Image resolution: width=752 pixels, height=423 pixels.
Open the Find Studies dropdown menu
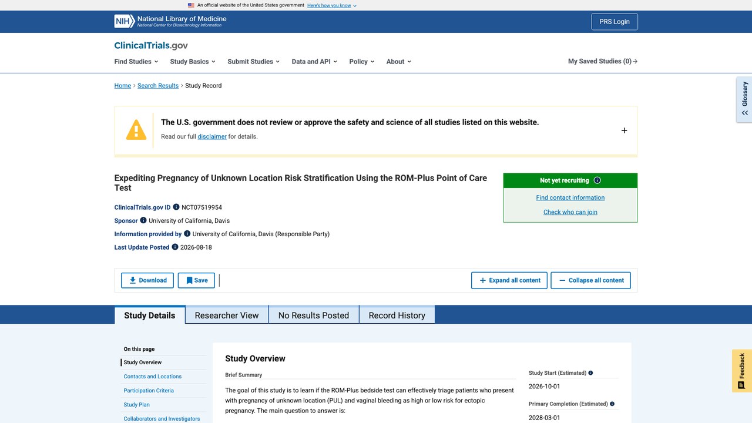(136, 61)
